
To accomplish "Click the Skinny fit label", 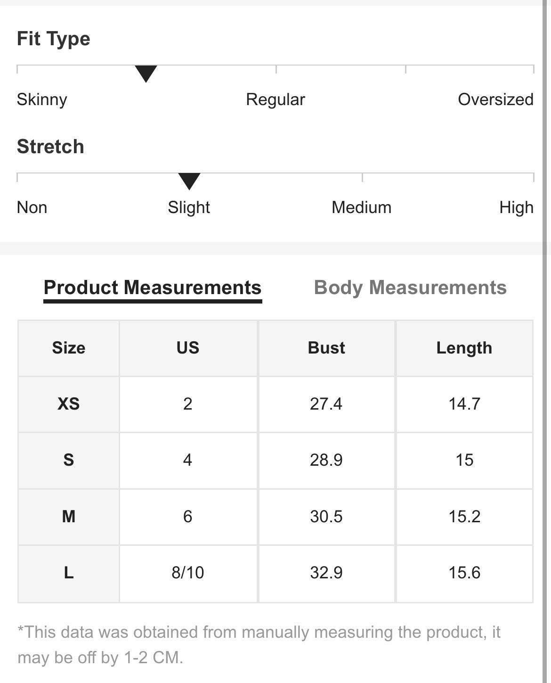I will point(42,99).
